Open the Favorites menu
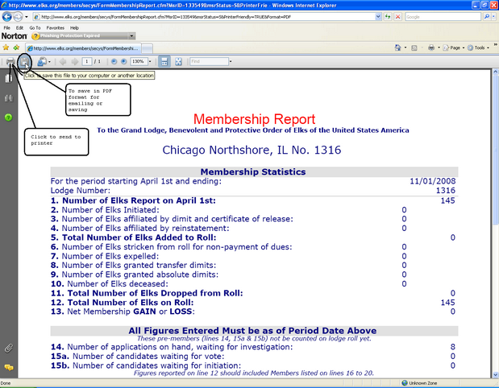The height and width of the screenshot is (388, 499). tap(55, 28)
